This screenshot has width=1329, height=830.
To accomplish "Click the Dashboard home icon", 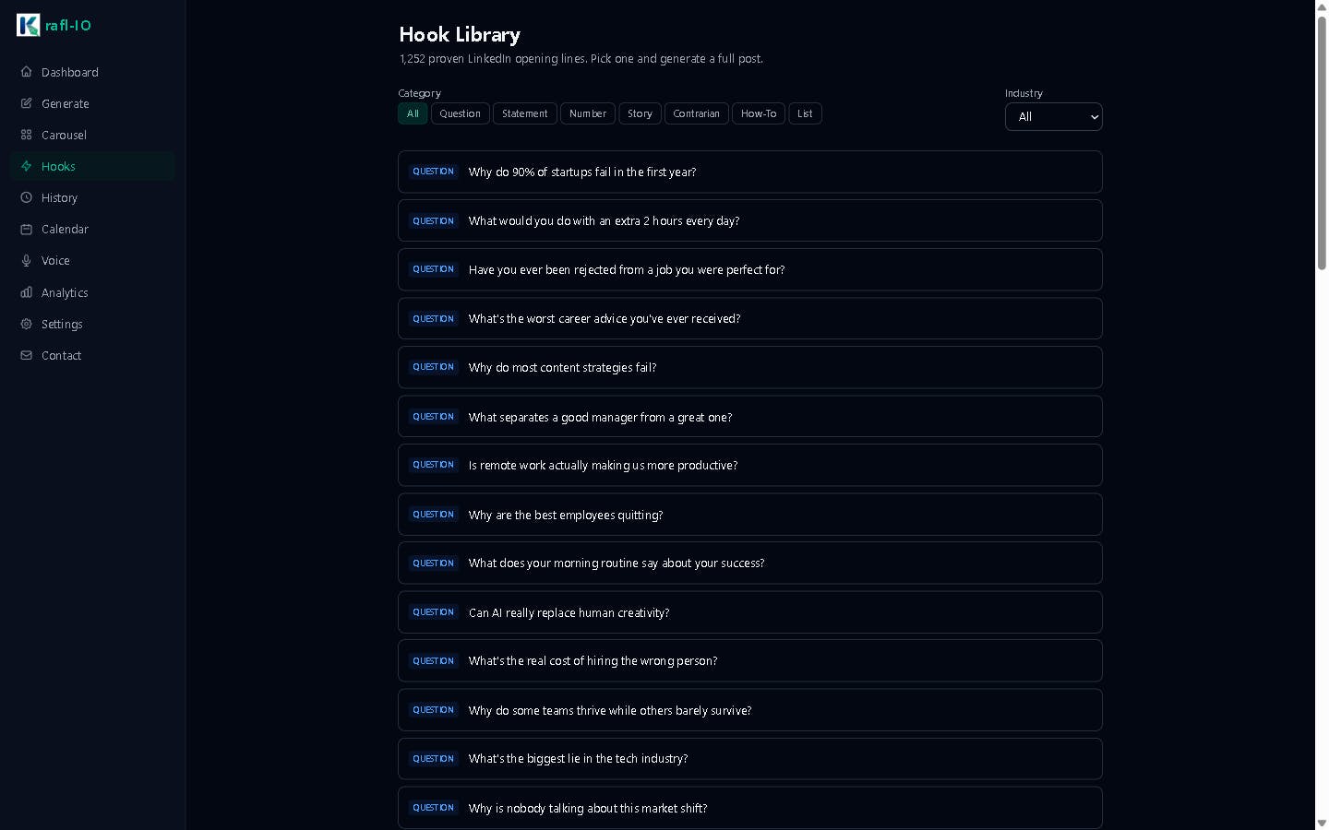I will point(26,72).
